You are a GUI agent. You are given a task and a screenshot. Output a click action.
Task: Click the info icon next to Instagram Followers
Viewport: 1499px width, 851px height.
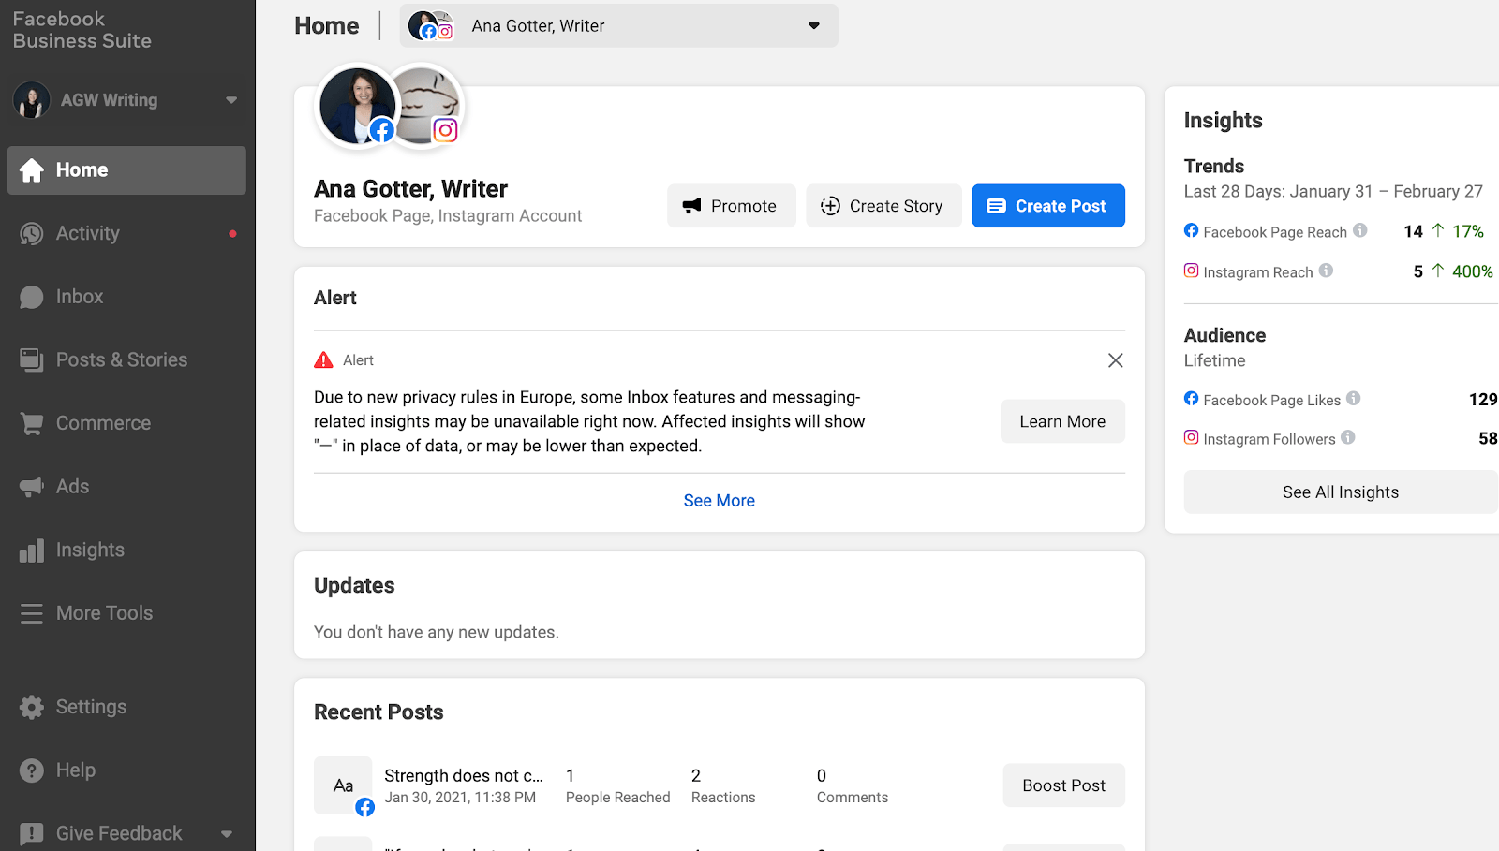coord(1348,438)
